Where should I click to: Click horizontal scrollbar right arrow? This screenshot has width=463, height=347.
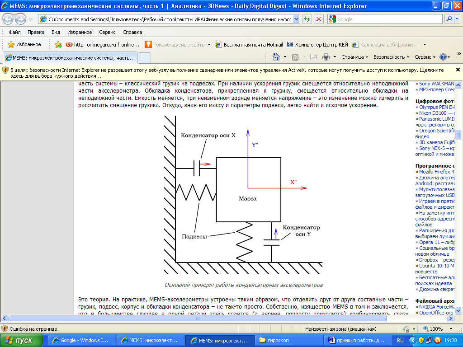pyautogui.click(x=450, y=319)
